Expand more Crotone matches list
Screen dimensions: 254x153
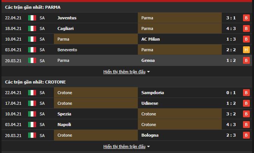tap(126, 146)
